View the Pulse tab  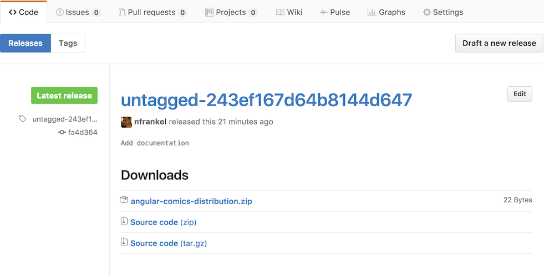pyautogui.click(x=335, y=13)
